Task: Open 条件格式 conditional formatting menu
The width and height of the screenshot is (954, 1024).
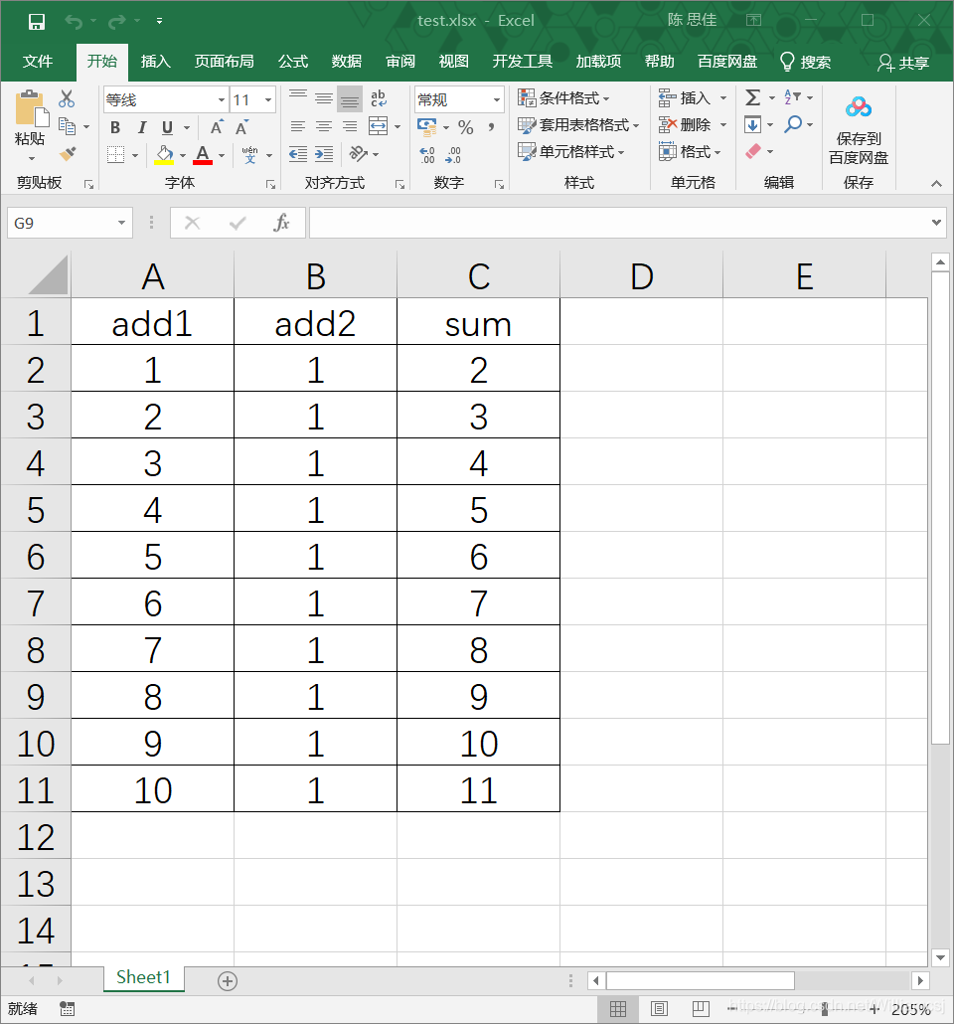Action: point(563,98)
